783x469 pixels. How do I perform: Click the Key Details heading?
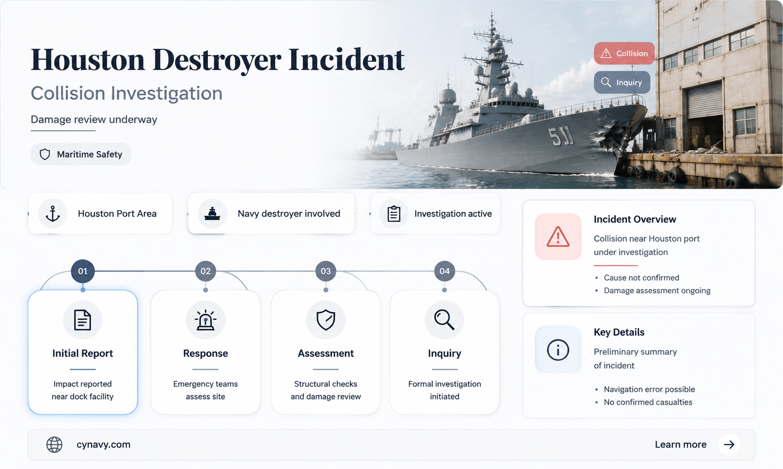tap(619, 332)
